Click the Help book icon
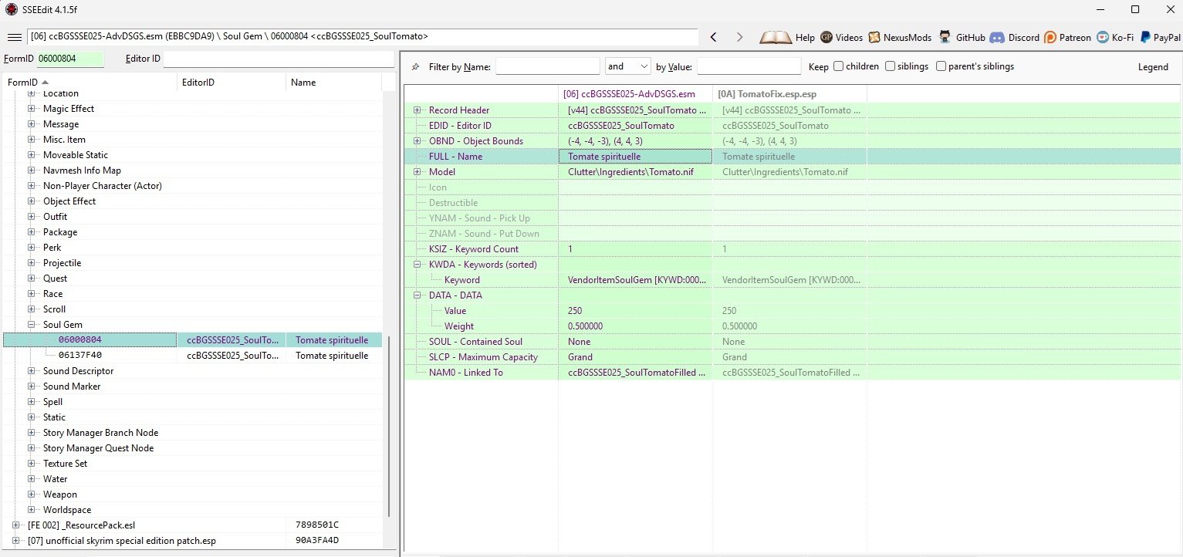The width and height of the screenshot is (1183, 557). [x=775, y=37]
